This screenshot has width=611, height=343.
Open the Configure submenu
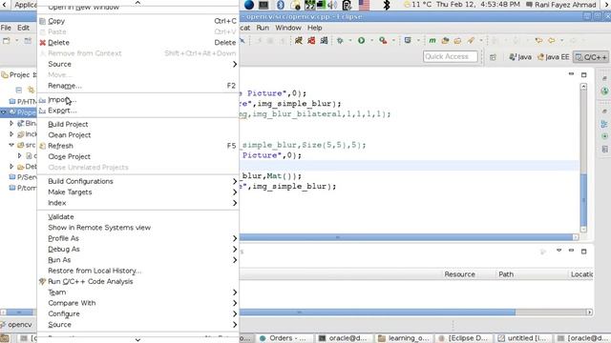click(x=137, y=313)
